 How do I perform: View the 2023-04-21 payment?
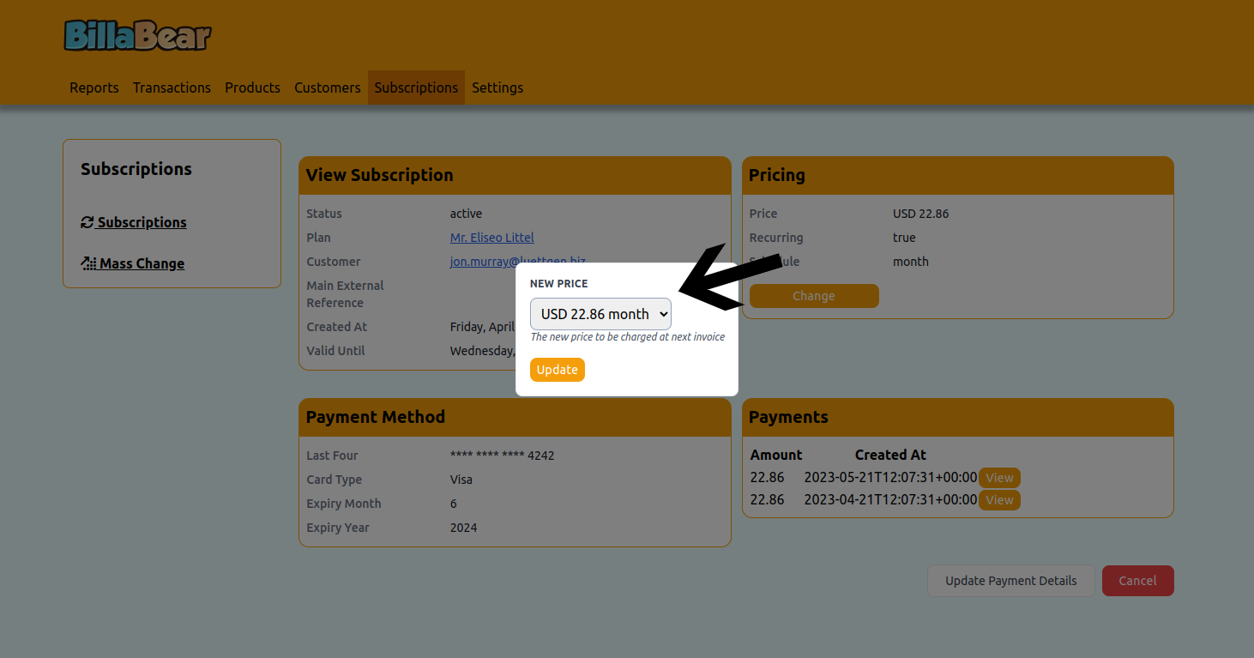(x=999, y=500)
